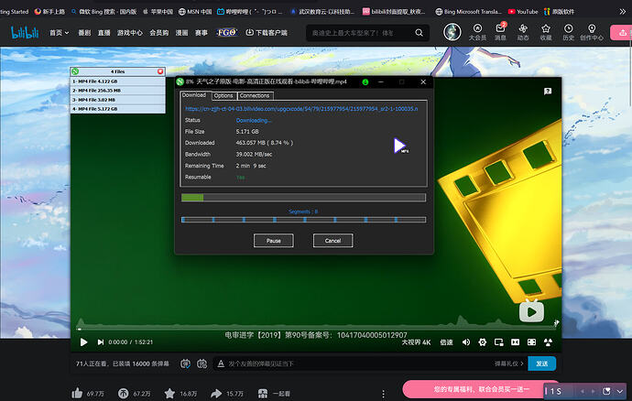Image resolution: width=632 pixels, height=401 pixels.
Task: Skip to the next episode button
Action: 101,342
